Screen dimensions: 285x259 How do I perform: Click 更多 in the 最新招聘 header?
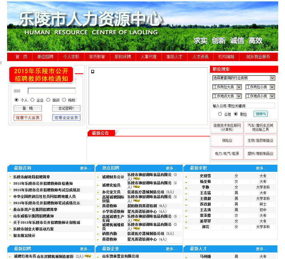[x=85, y=249]
